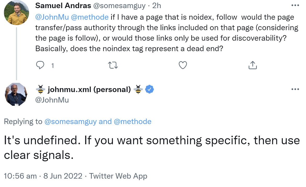Open the @methode mention in Samuel's tweet

pos(89,17)
